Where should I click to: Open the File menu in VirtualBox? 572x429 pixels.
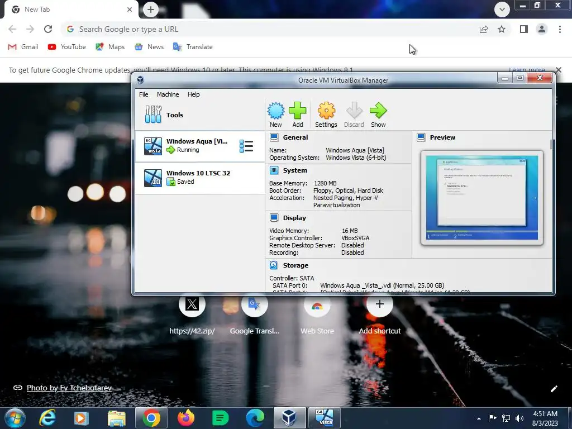click(x=144, y=94)
